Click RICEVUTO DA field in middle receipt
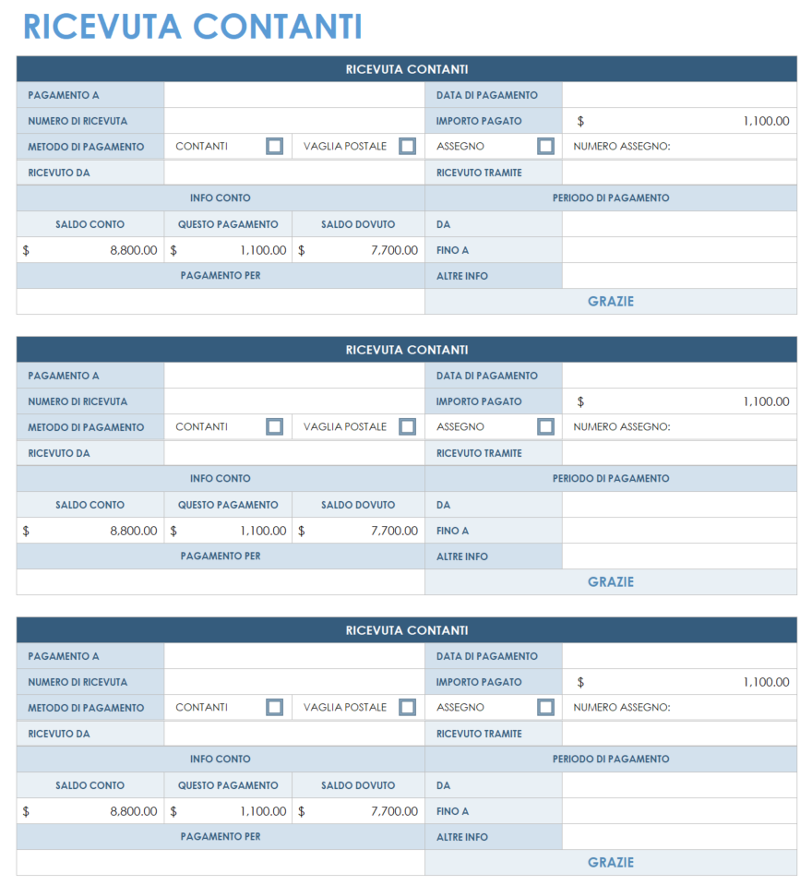 point(293,453)
